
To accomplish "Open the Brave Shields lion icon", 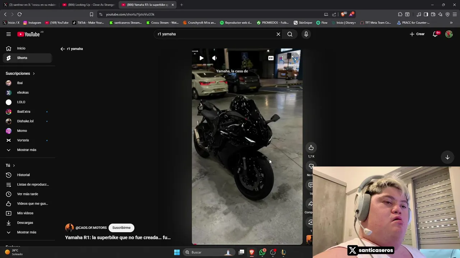I will [343, 14].
